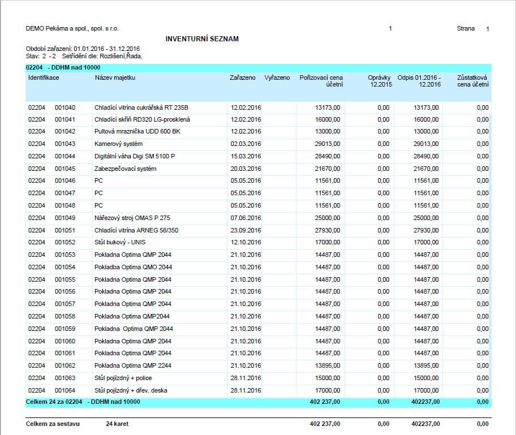
Task: Select the Identifikace column header
Action: pos(44,77)
